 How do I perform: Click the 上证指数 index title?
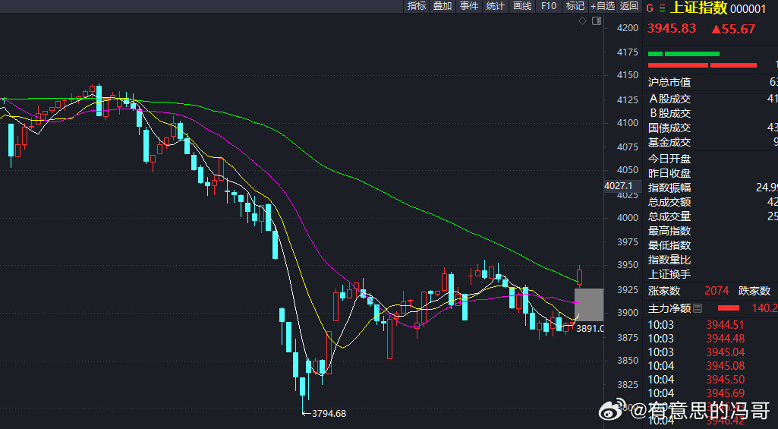tap(698, 8)
